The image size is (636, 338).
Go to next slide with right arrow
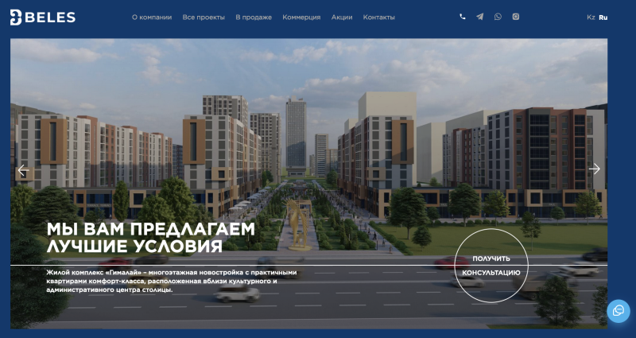594,169
